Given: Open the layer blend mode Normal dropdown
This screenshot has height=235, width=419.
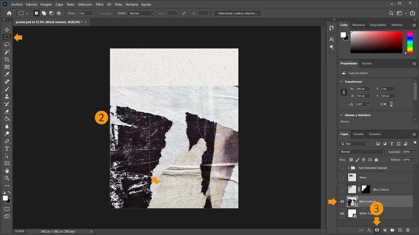Looking at the screenshot, I should 362,152.
